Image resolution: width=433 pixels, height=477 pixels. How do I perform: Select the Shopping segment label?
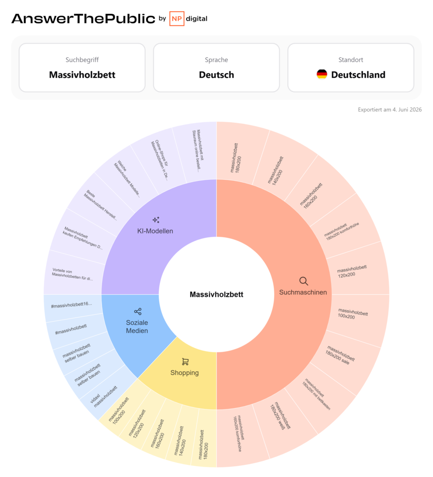184,373
